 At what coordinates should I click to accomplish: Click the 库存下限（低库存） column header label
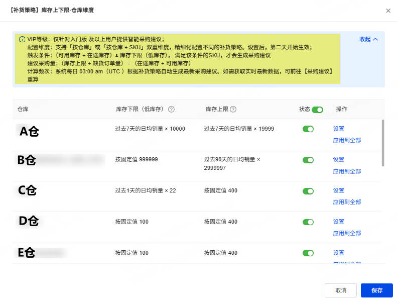point(141,109)
